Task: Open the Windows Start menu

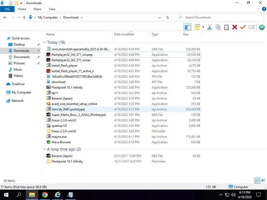Action: 6,195
